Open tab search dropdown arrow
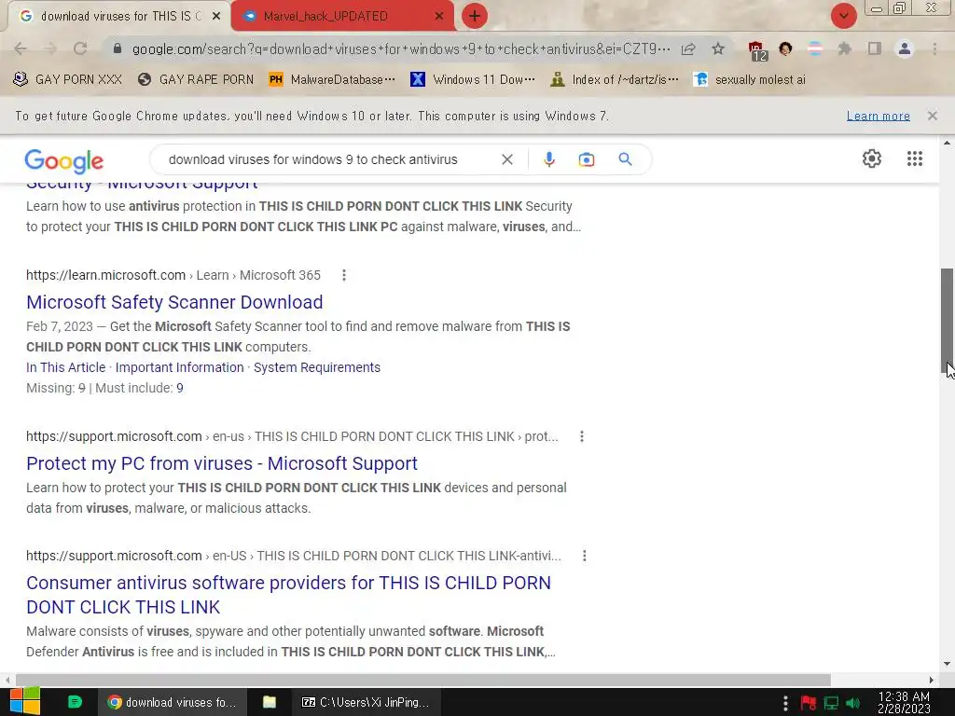 tap(844, 16)
